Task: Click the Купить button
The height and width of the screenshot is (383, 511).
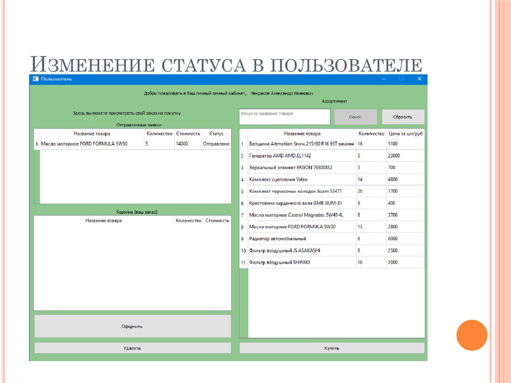Action: 332,348
